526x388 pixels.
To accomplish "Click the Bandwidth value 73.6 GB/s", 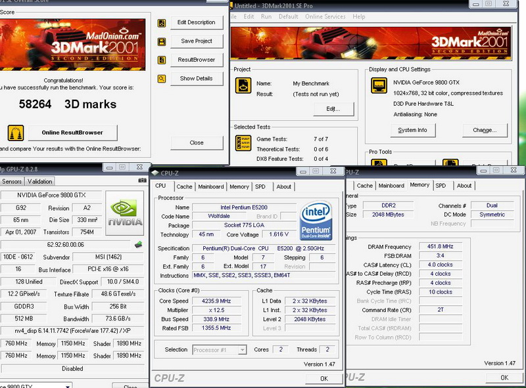I will pos(118,318).
